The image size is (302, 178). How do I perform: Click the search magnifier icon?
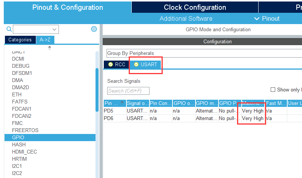click(x=9, y=29)
